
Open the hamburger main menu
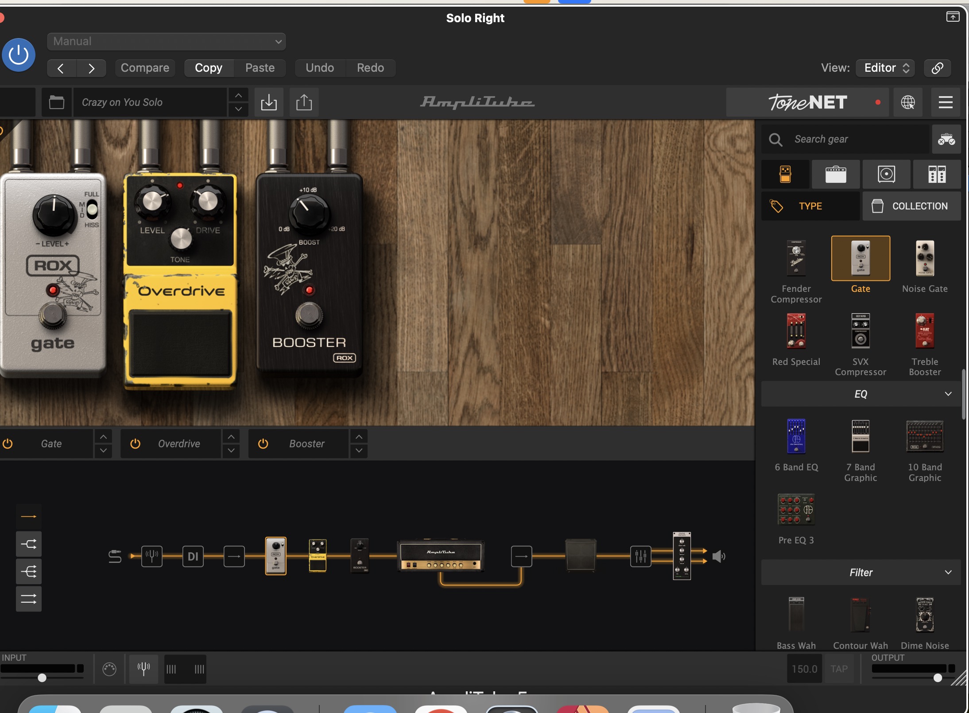click(x=946, y=102)
